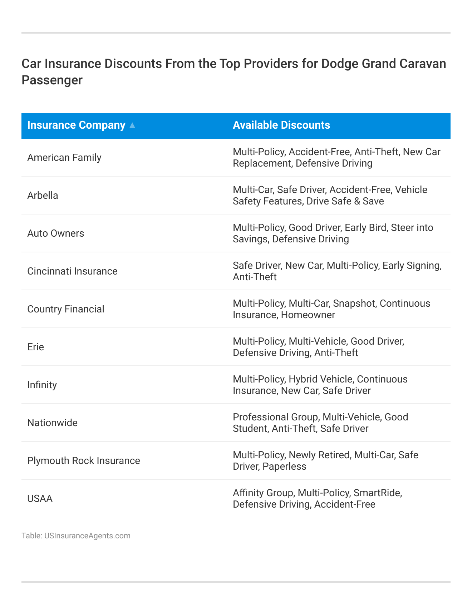Click the Nationwide company name
This screenshot has height=607, width=472.
pos(53,423)
